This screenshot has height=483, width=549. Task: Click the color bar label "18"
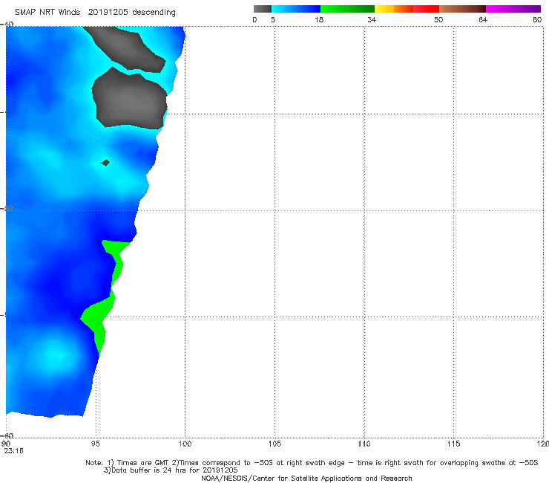click(319, 19)
